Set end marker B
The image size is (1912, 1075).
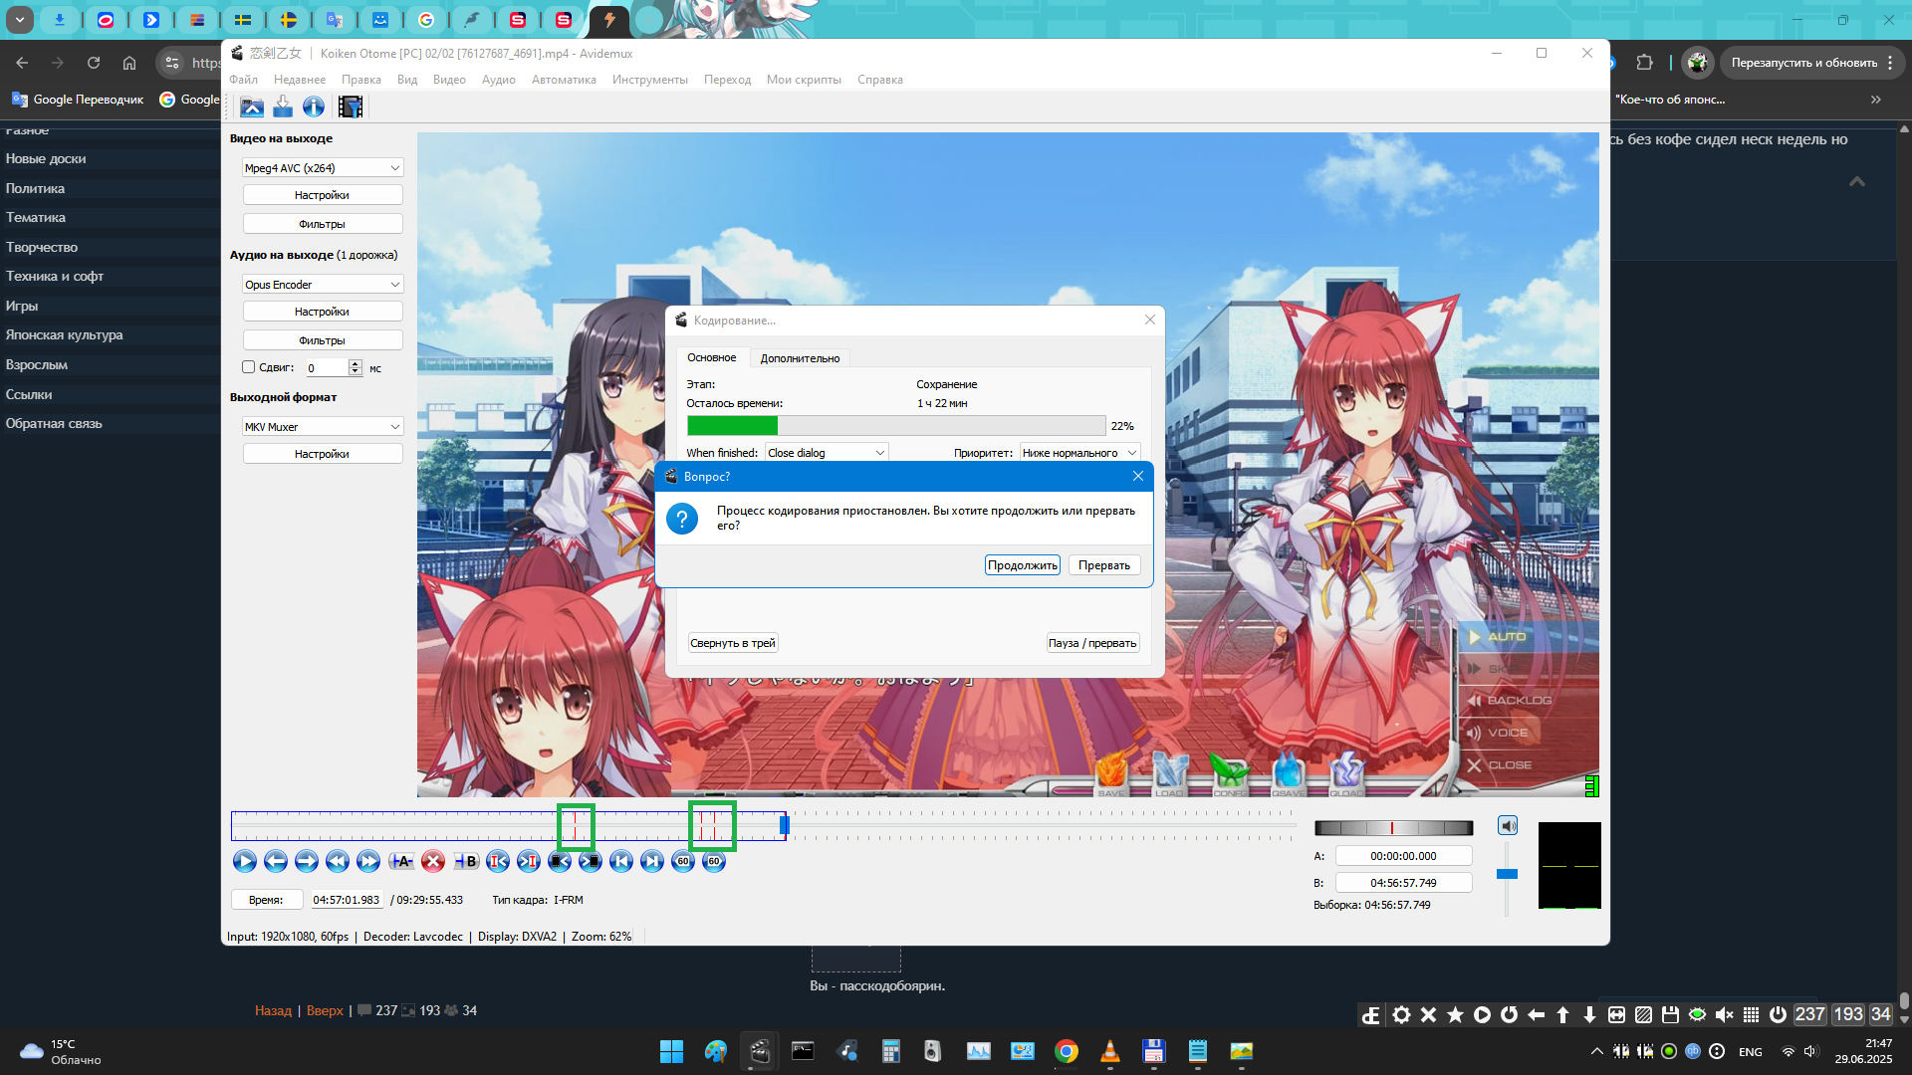466,862
